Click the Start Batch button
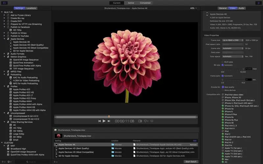 [191, 162]
